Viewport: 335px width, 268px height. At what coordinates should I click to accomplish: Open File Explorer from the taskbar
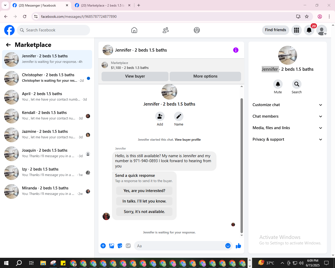pos(43,263)
